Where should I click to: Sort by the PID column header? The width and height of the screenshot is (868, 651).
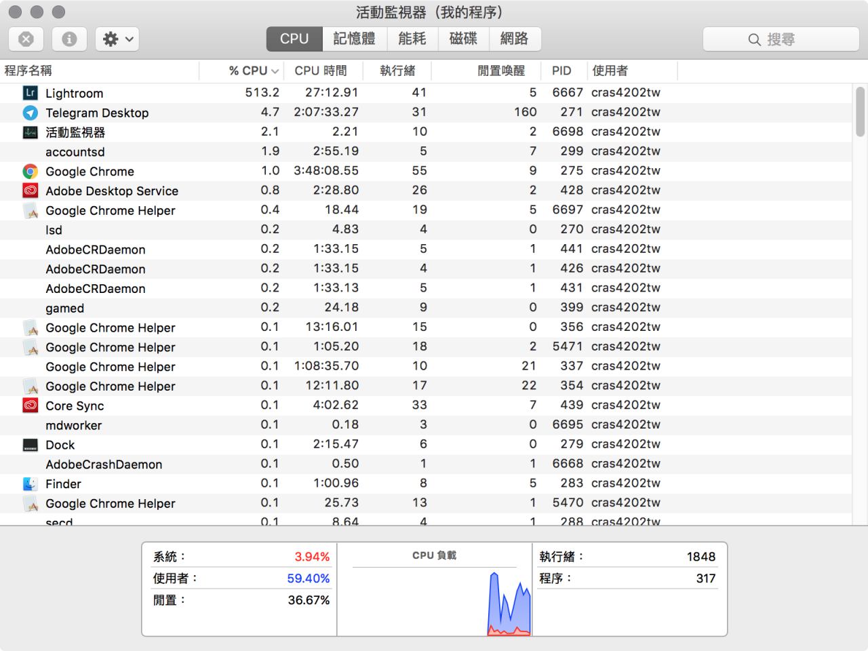point(561,71)
